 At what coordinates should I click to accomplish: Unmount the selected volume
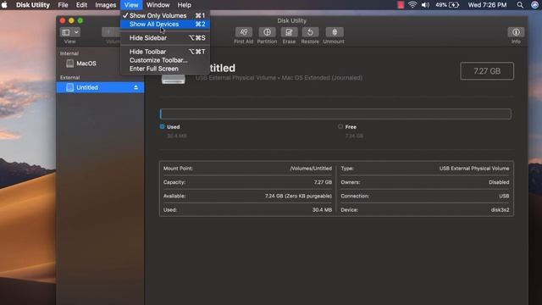click(x=335, y=32)
